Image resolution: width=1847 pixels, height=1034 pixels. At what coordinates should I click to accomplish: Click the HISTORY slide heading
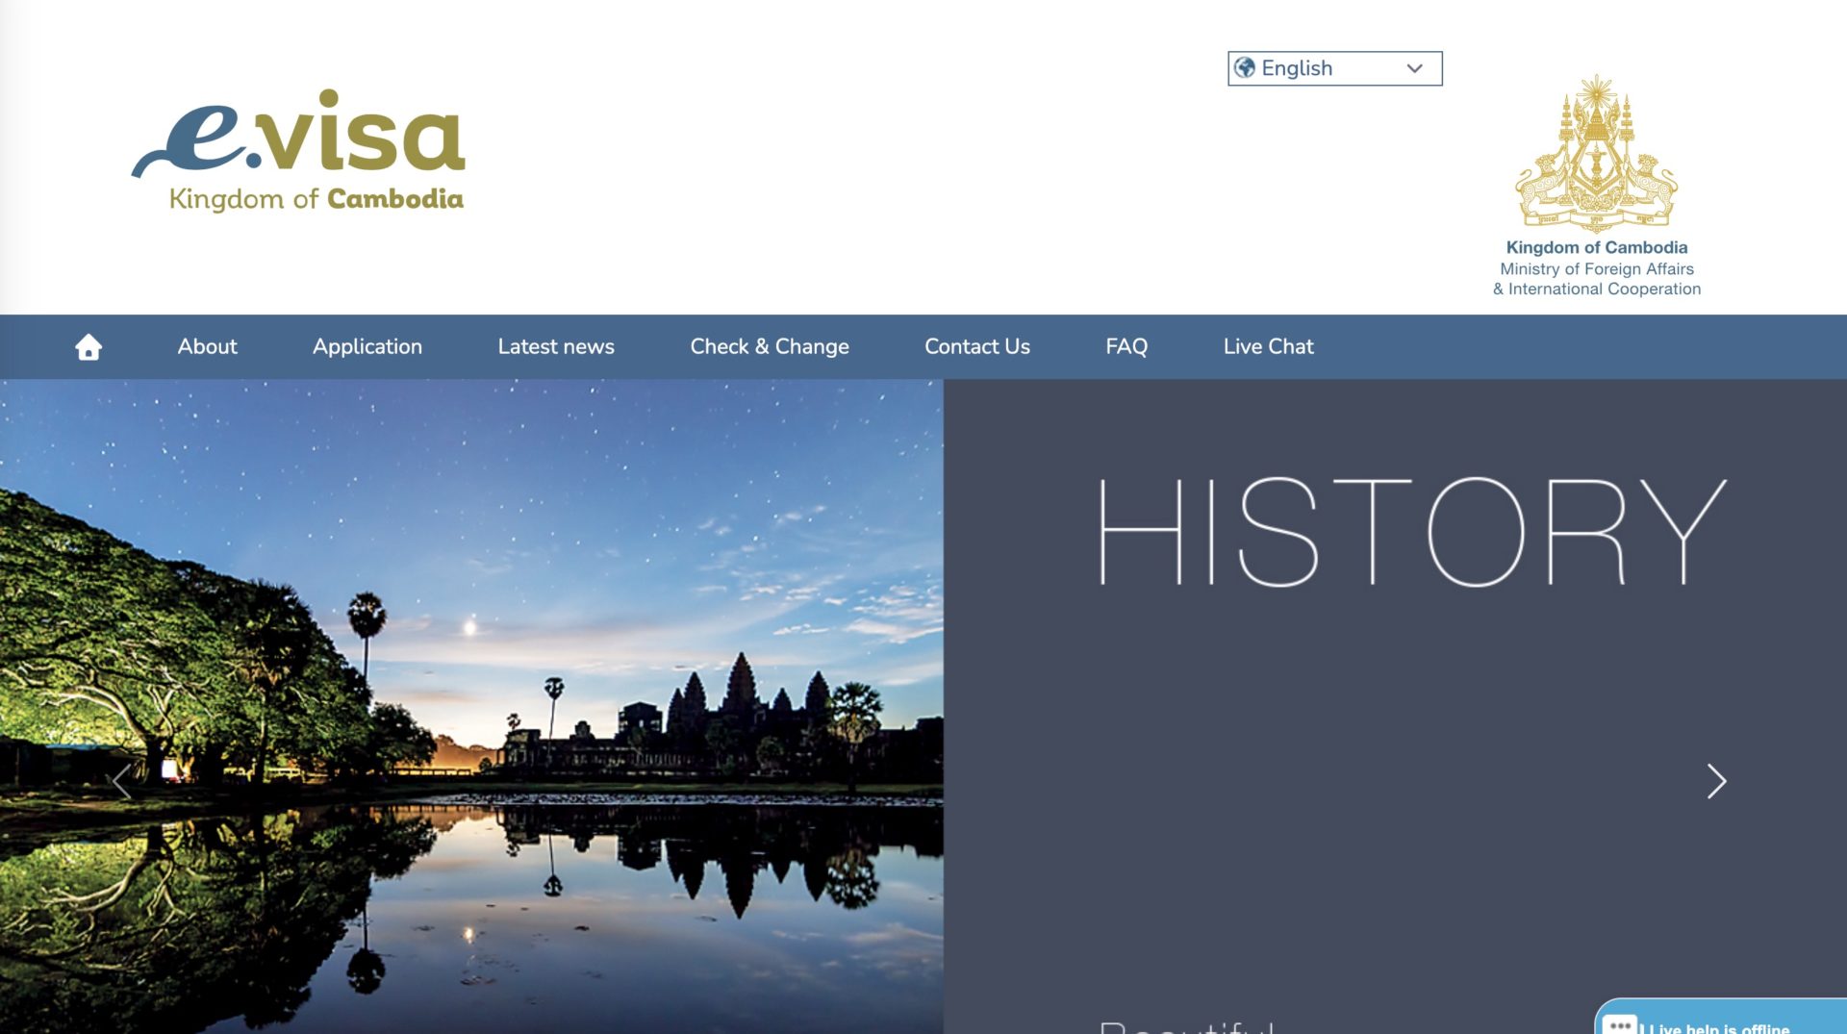click(1412, 532)
